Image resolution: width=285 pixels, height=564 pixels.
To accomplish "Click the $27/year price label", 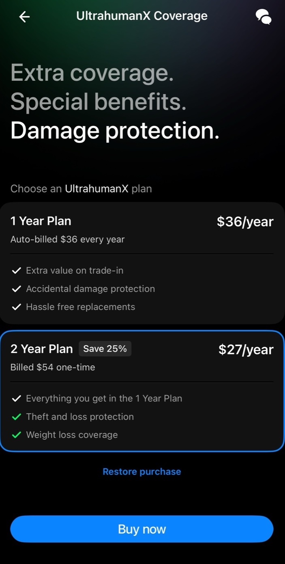I will 246,350.
